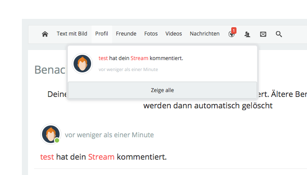This screenshot has width=307, height=175.
Task: Click Zeige alle button in dropdown
Action: click(x=162, y=90)
